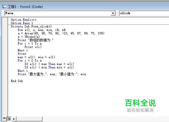
Task: Click the '工程1 - Form1 (Code)' title bar
Action: point(84,7)
